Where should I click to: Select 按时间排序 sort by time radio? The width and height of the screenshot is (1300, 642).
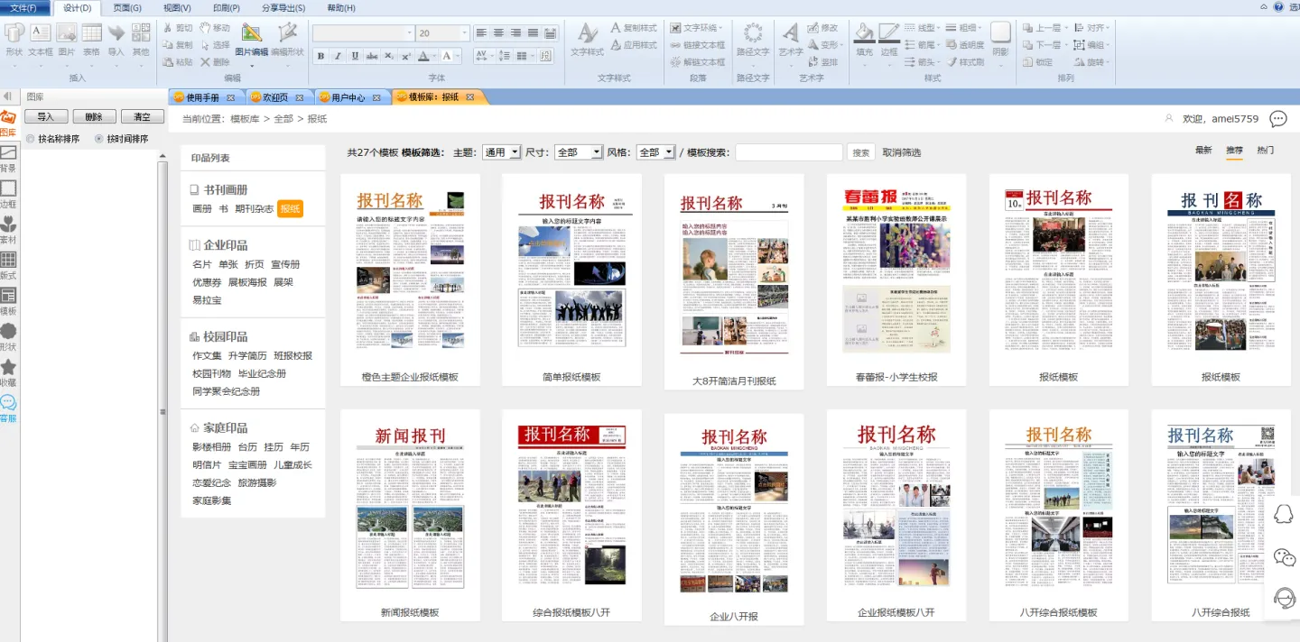tap(99, 139)
